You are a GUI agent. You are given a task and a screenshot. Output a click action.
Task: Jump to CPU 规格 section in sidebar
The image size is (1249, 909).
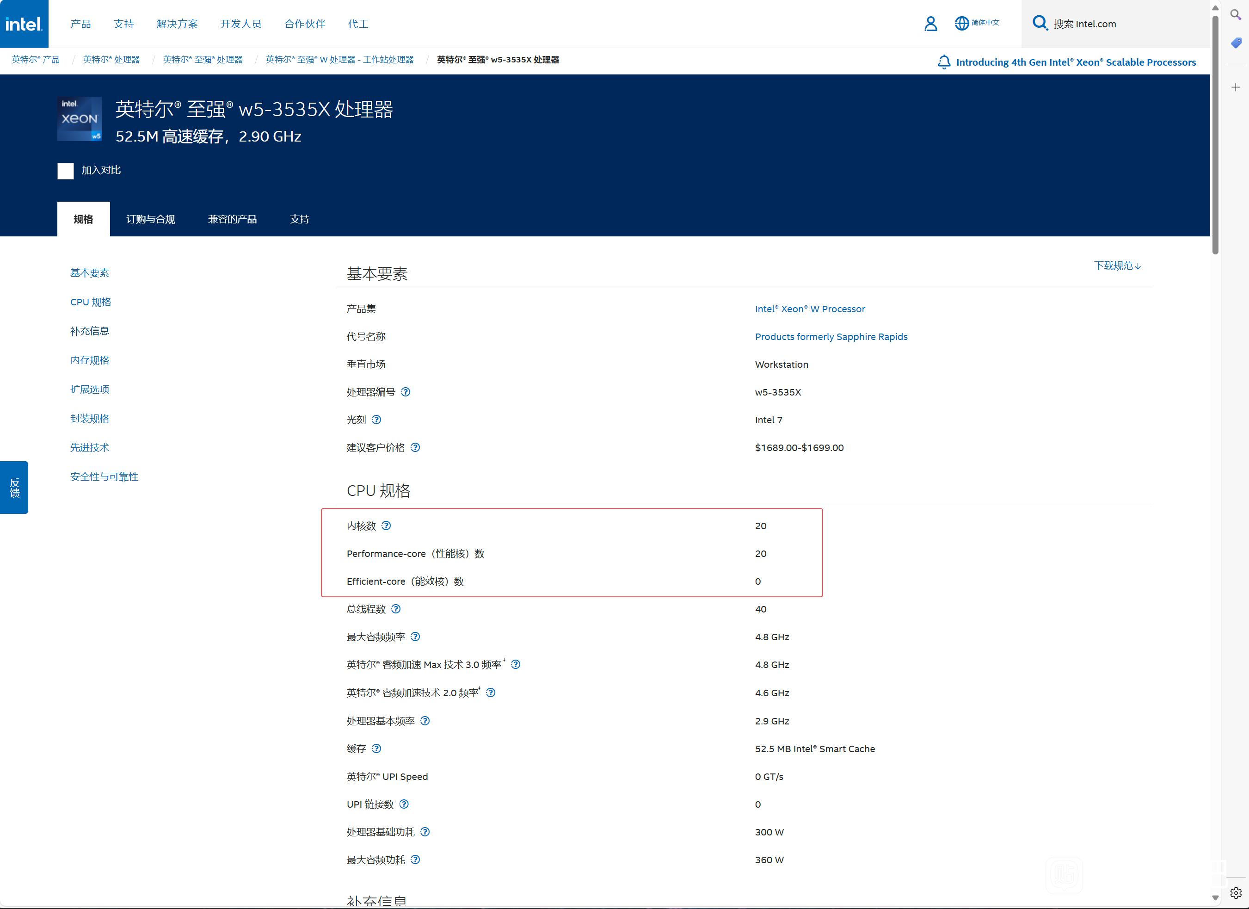pos(91,302)
